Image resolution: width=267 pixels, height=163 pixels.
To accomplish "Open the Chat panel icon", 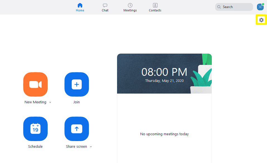I will (x=105, y=5).
